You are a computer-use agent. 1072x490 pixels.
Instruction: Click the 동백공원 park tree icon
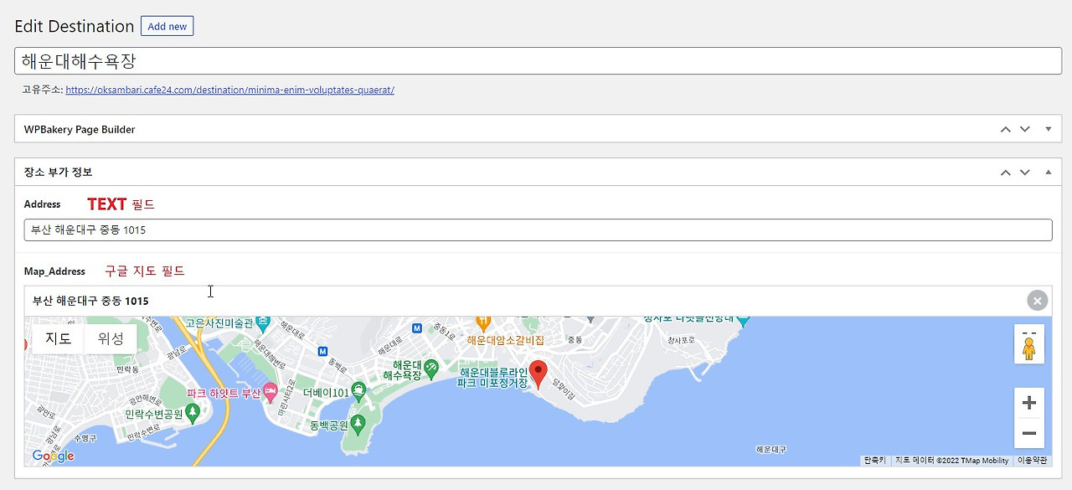[358, 424]
